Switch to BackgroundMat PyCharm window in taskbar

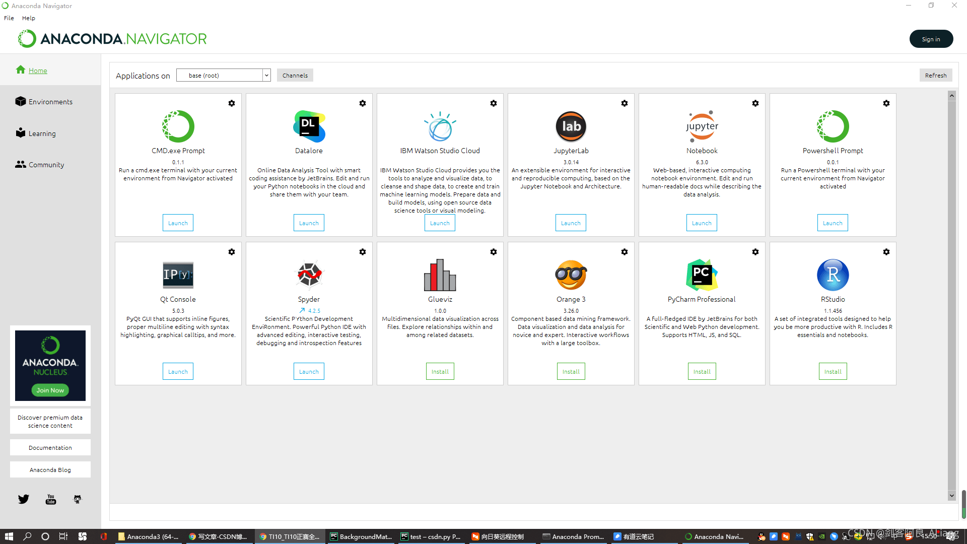[361, 536]
